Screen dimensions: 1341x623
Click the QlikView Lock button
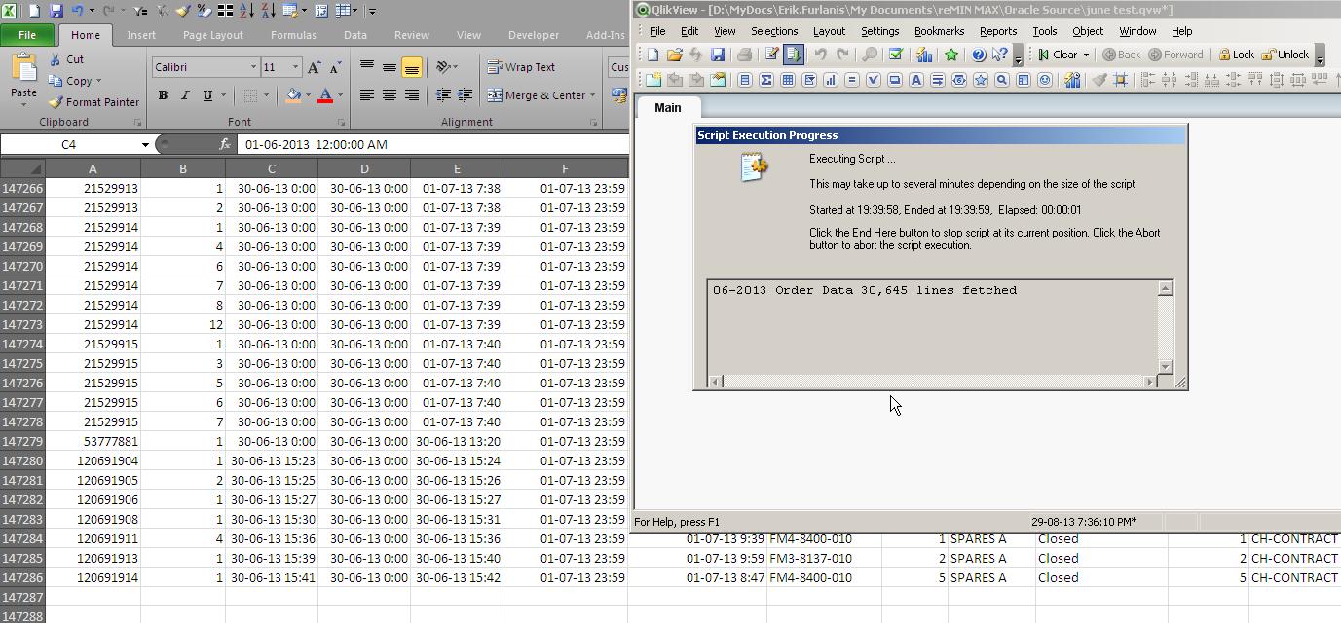coord(1236,55)
